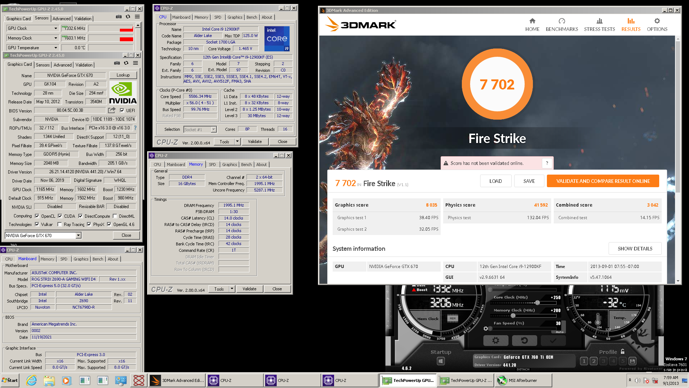Toggle the OpenCL checkbox
689x388 pixels.
click(x=37, y=216)
